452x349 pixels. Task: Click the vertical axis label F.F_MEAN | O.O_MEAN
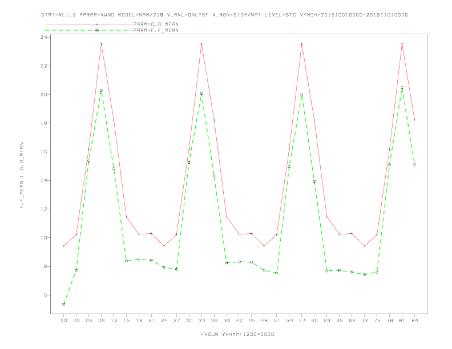22,176
